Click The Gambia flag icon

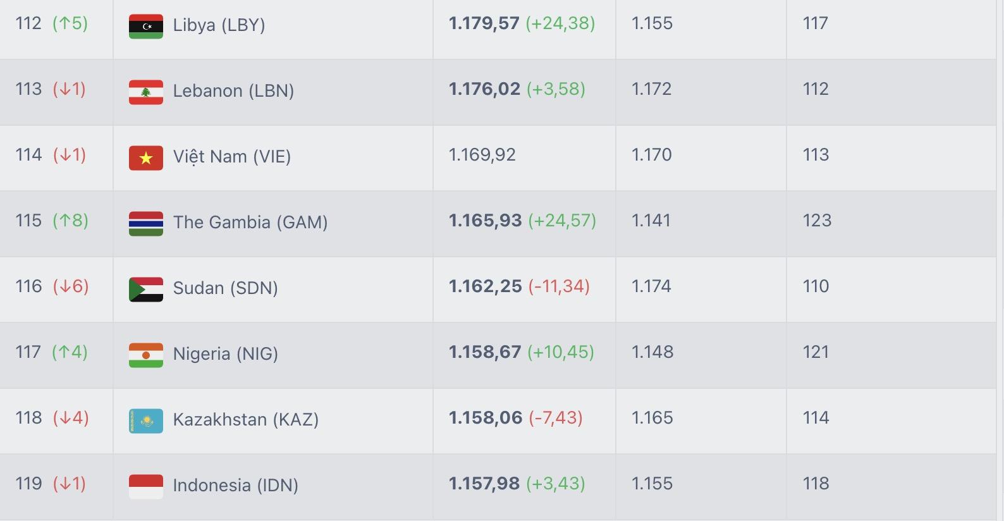(x=146, y=224)
